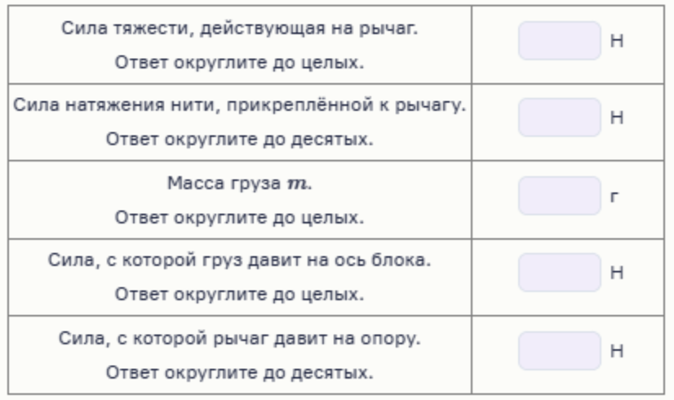Click the rounding hint under the gravity force label
Viewport: 674px width, 400px height.
(242, 62)
